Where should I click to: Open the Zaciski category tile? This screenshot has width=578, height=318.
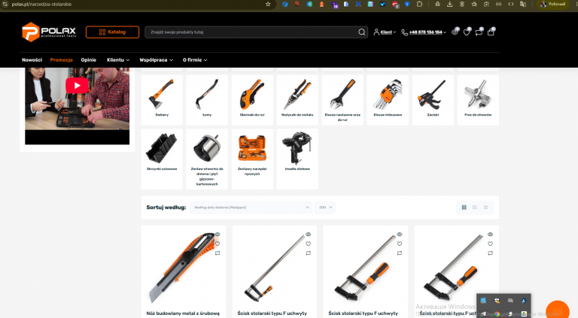(433, 100)
